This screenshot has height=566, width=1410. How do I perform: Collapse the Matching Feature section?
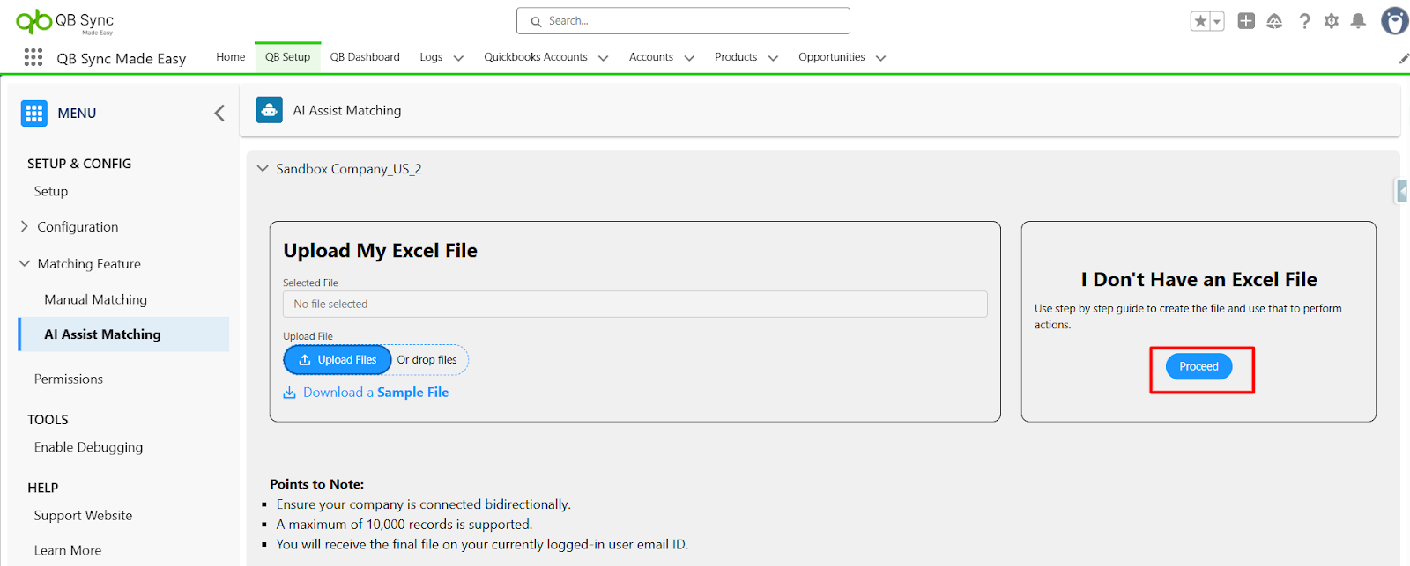click(24, 263)
